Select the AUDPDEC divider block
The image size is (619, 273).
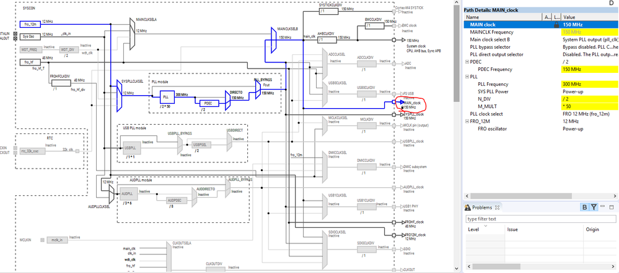pos(177,200)
